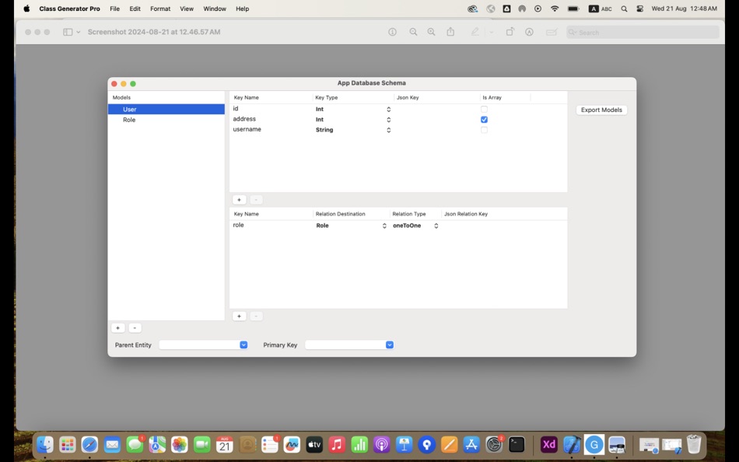Open Adobe XD from the Dock
This screenshot has height=462, width=739.
click(548, 444)
